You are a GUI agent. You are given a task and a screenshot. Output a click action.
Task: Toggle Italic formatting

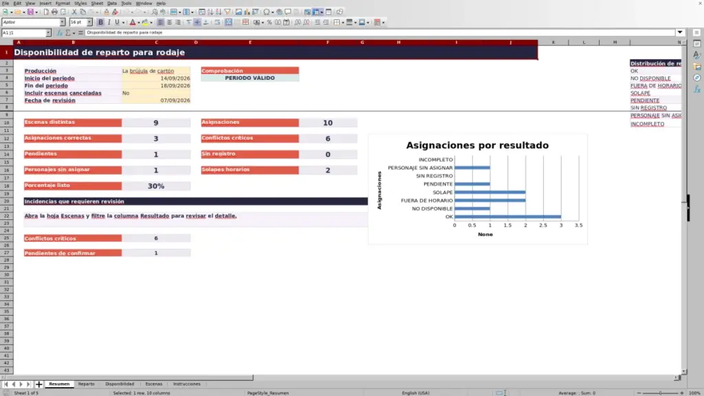109,22
